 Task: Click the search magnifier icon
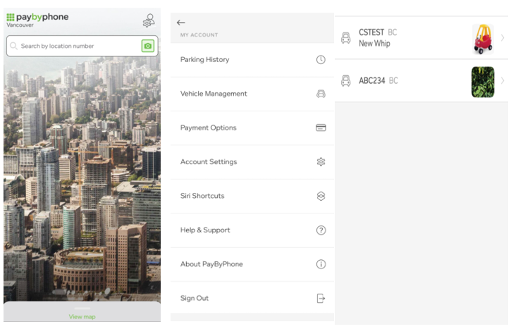[x=13, y=46]
